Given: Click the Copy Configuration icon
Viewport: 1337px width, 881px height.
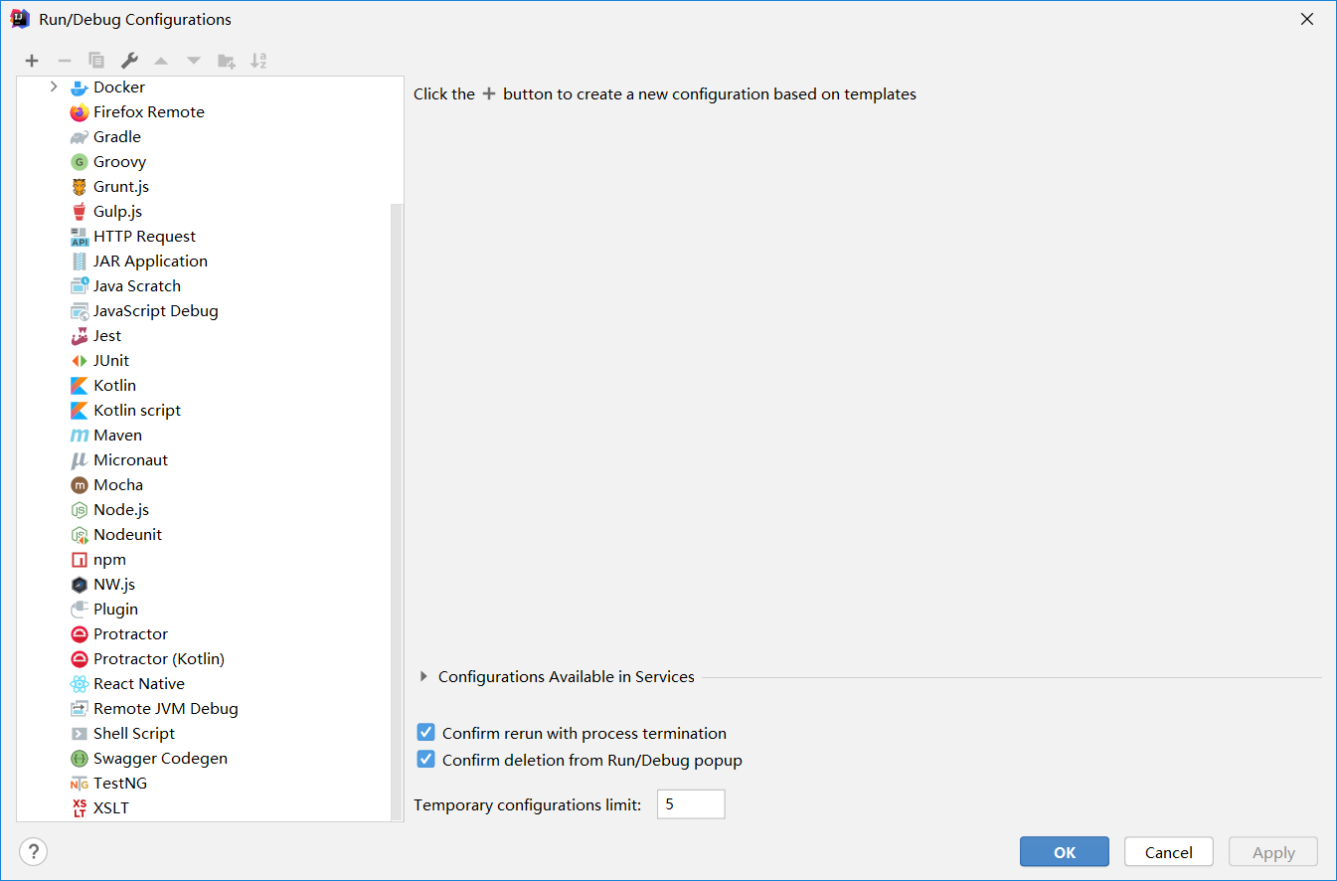Looking at the screenshot, I should point(96,61).
